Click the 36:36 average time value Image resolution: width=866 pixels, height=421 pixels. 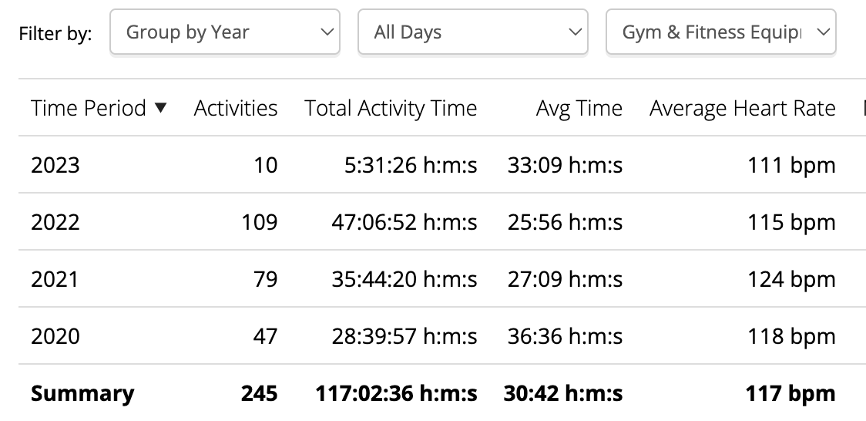point(565,336)
